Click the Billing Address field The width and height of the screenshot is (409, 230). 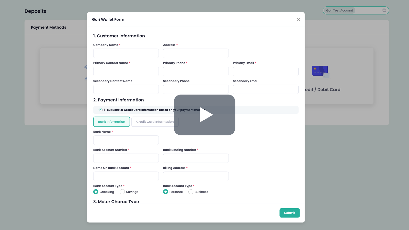(x=196, y=176)
